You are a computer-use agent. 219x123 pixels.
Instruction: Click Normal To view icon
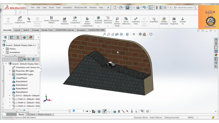click(182, 21)
